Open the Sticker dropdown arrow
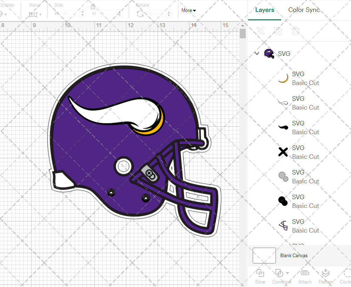This screenshot has height=287, width=351. (x=6, y=15)
